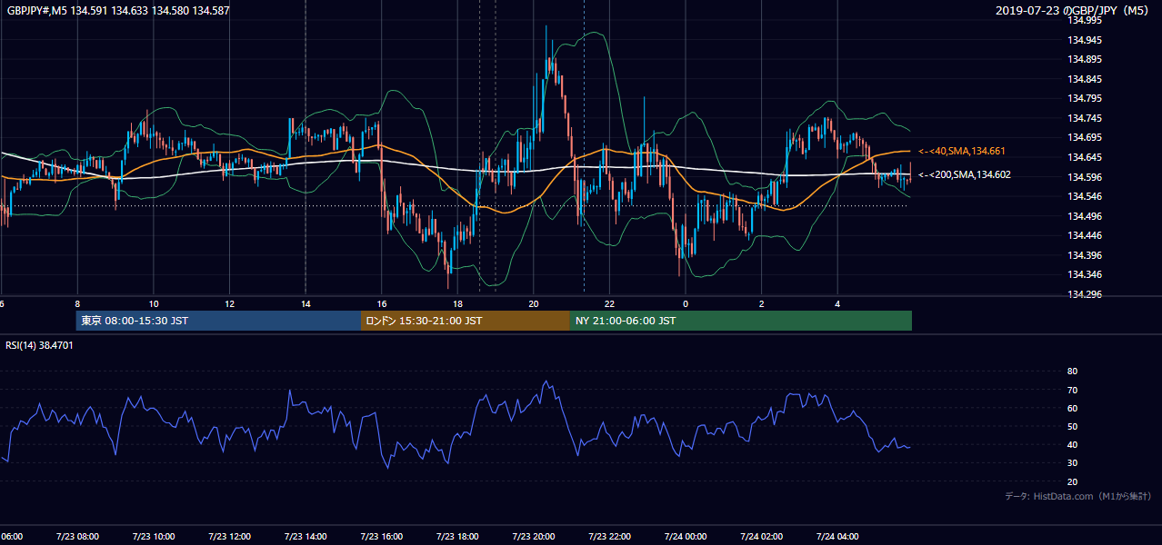Click RSI scale label 60
The width and height of the screenshot is (1162, 545).
coord(1072,409)
